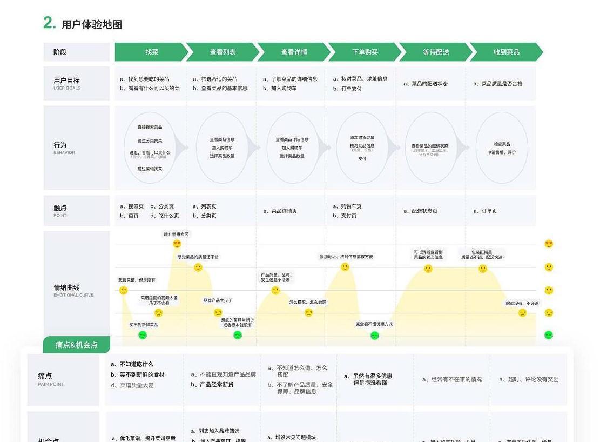Click the heart-eyes emoji in the right-side scale
600x442 pixels.
tap(549, 244)
